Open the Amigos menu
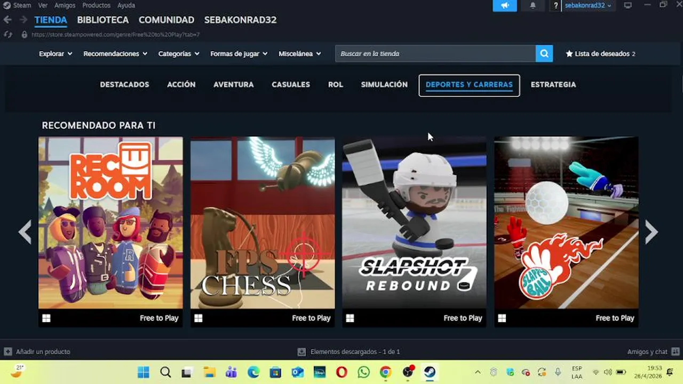 (x=65, y=5)
